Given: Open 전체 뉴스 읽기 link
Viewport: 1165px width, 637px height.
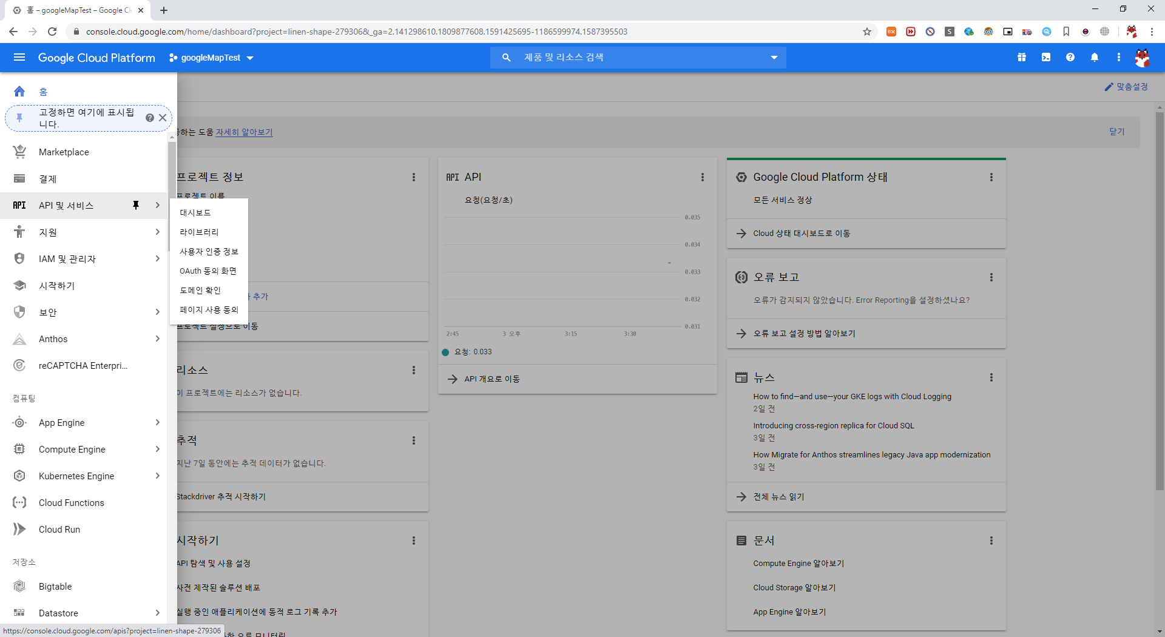Looking at the screenshot, I should click(x=778, y=497).
